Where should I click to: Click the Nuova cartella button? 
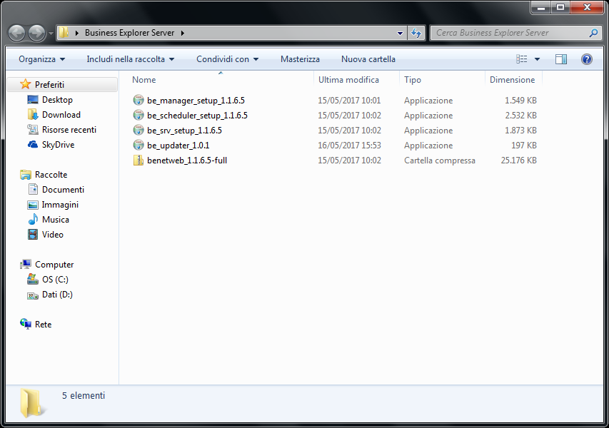[x=368, y=59]
